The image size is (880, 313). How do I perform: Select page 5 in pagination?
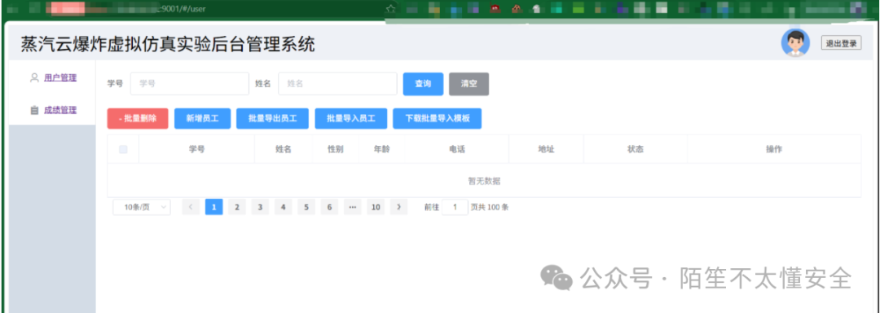point(306,207)
